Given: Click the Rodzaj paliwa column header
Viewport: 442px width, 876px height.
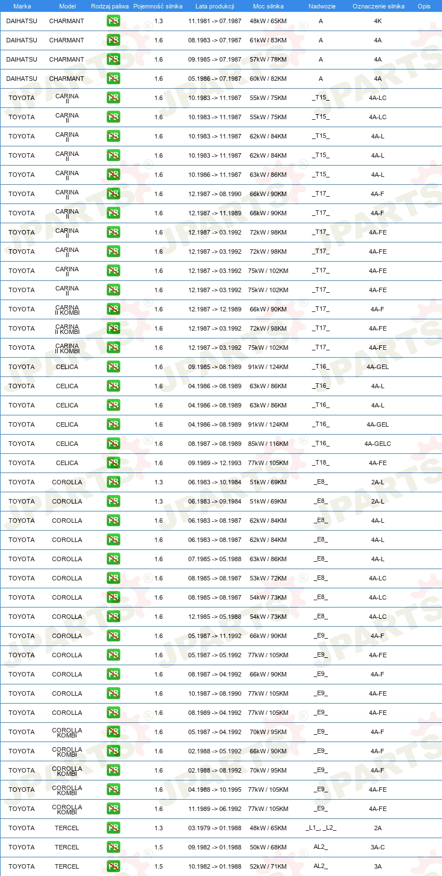Looking at the screenshot, I should tap(110, 6).
